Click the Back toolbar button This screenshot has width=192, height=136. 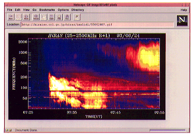coord(11,17)
